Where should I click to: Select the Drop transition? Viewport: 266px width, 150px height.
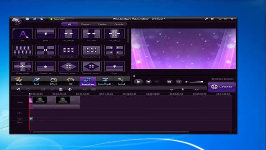pos(114,67)
